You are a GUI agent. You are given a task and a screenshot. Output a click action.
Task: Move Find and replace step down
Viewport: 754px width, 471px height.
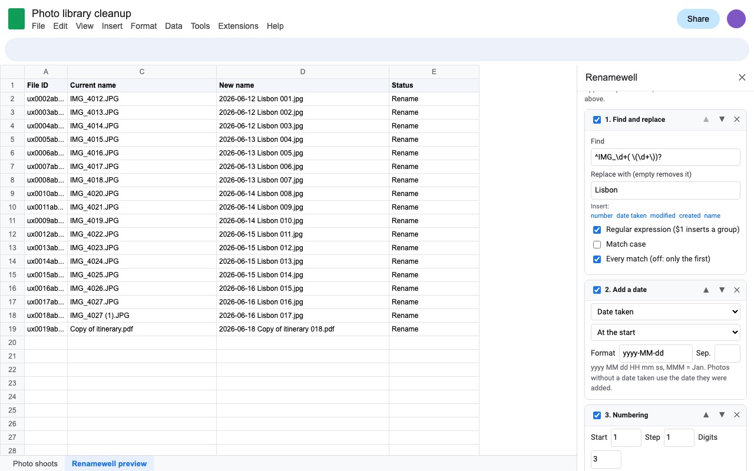(722, 120)
